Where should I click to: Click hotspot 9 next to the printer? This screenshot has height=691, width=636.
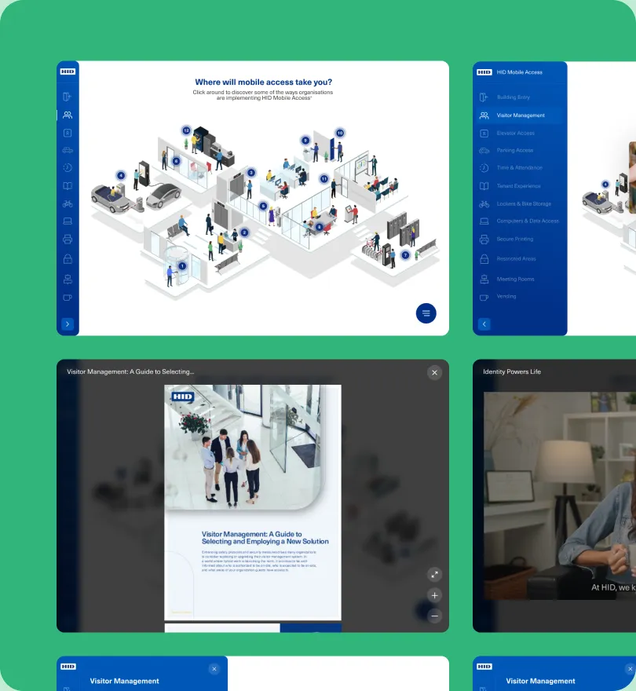tap(305, 140)
